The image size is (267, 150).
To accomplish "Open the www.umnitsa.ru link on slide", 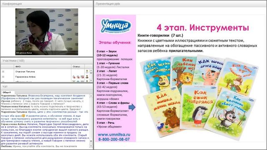I will (114, 135).
